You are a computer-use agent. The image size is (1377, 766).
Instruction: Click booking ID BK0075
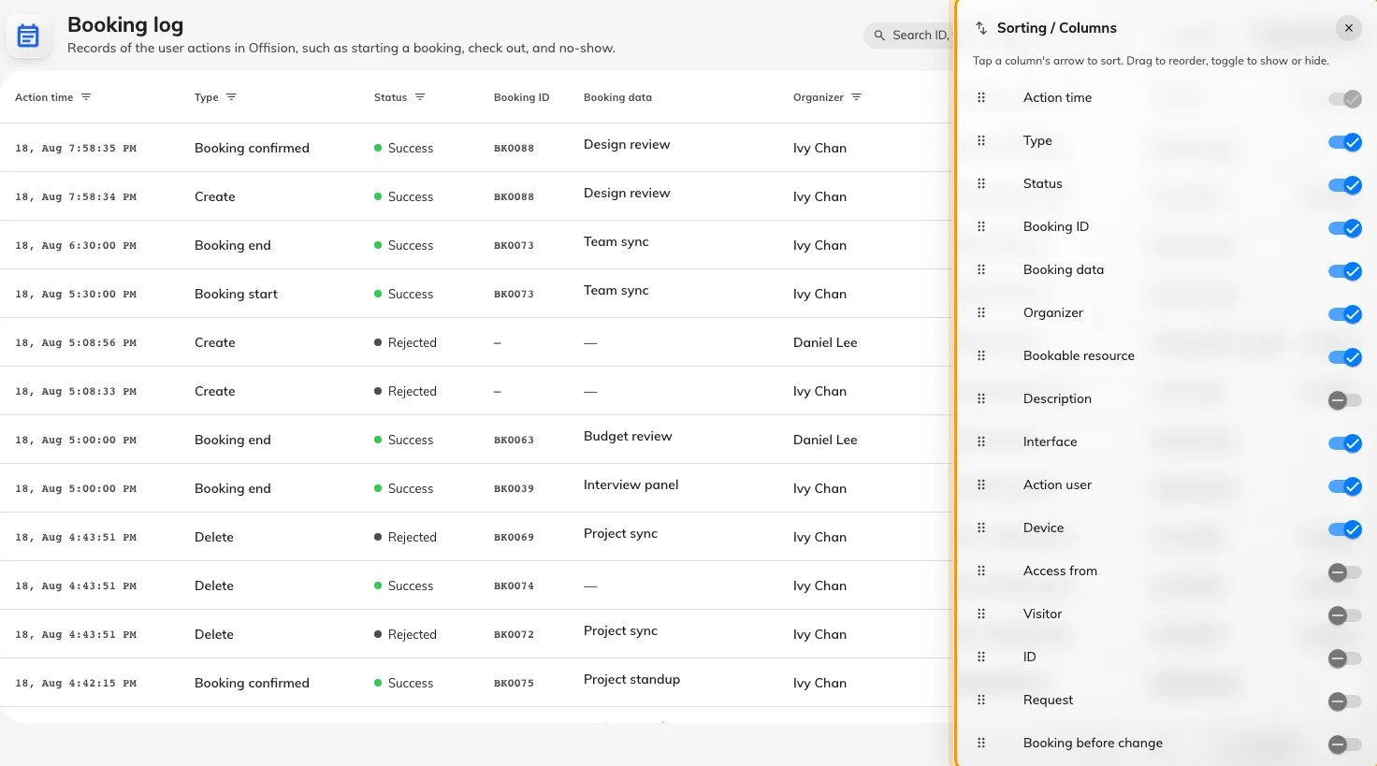pos(514,684)
